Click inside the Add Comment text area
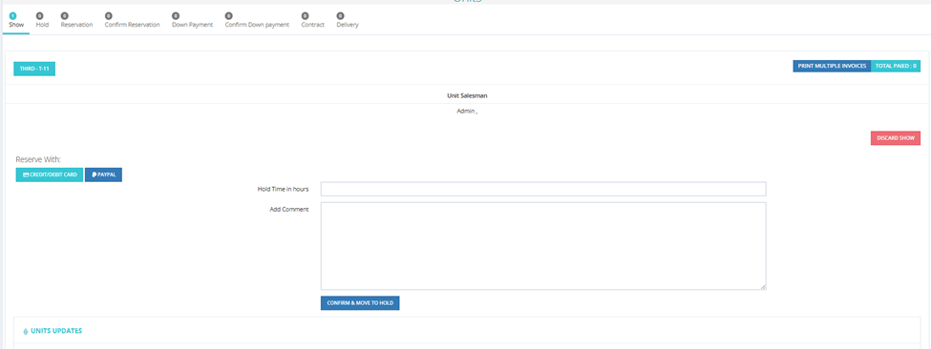This screenshot has width=931, height=349. click(543, 246)
